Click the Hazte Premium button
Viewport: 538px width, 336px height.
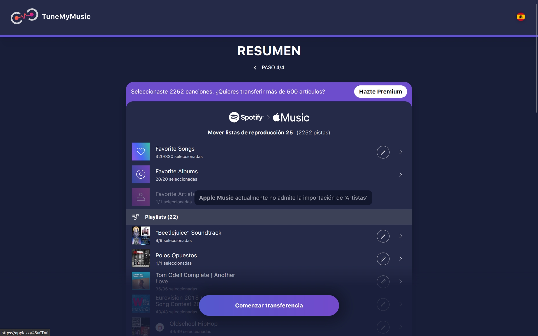380,92
